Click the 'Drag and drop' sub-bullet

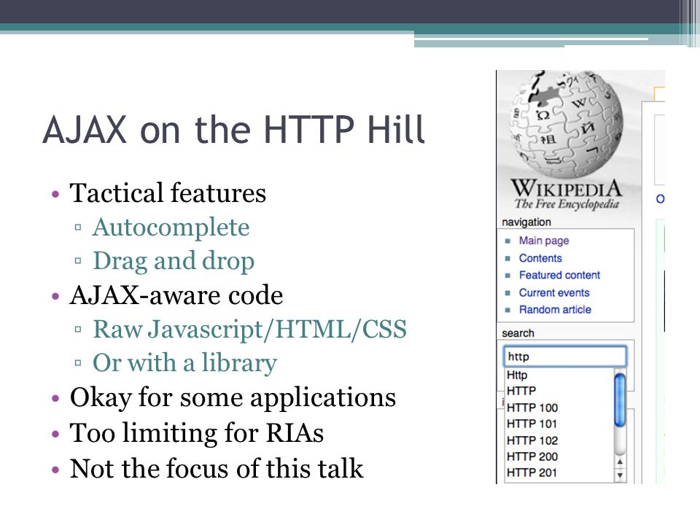click(174, 261)
